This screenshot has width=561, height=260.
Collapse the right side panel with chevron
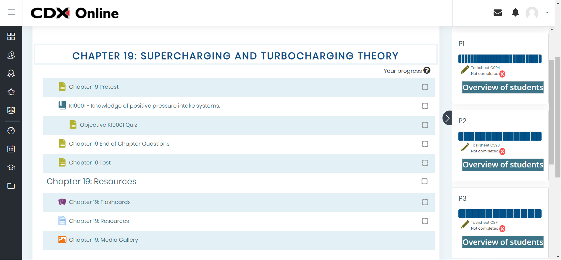(x=447, y=118)
